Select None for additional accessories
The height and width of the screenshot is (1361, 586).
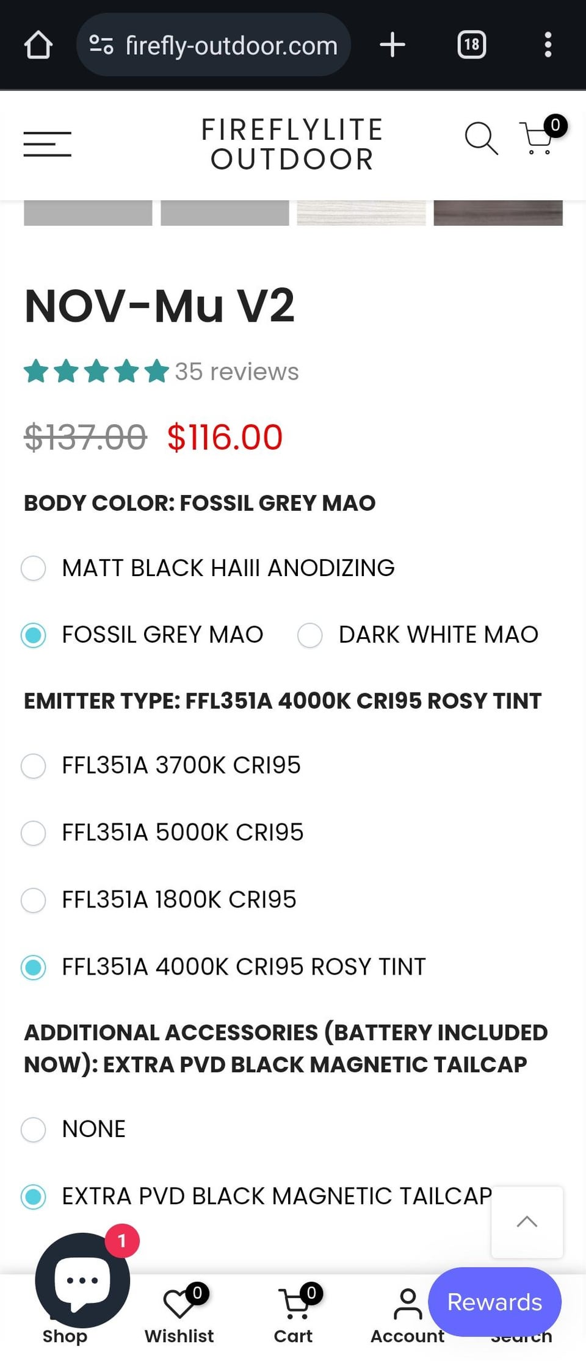click(x=34, y=1130)
